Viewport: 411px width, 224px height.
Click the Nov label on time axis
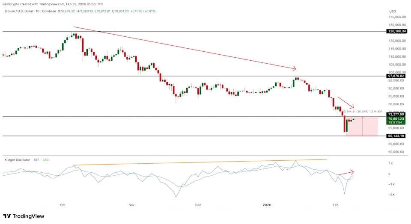click(x=131, y=205)
